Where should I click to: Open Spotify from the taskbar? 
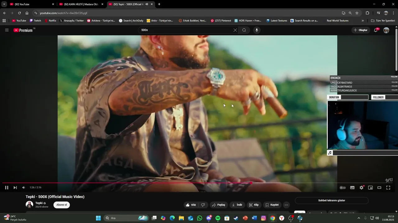(x=218, y=218)
